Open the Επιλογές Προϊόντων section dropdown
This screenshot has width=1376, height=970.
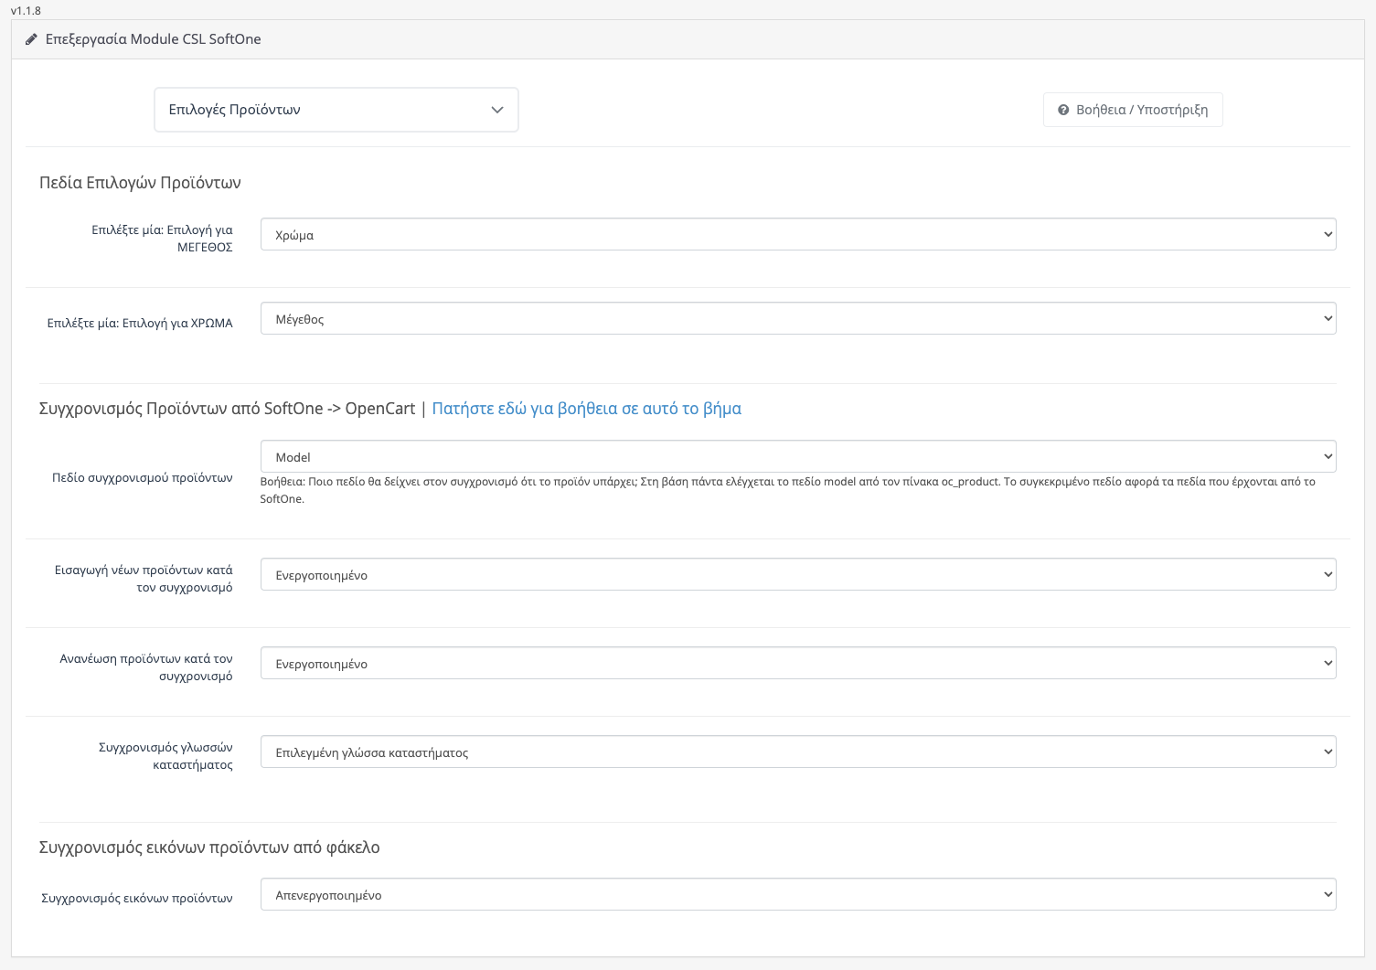336,110
